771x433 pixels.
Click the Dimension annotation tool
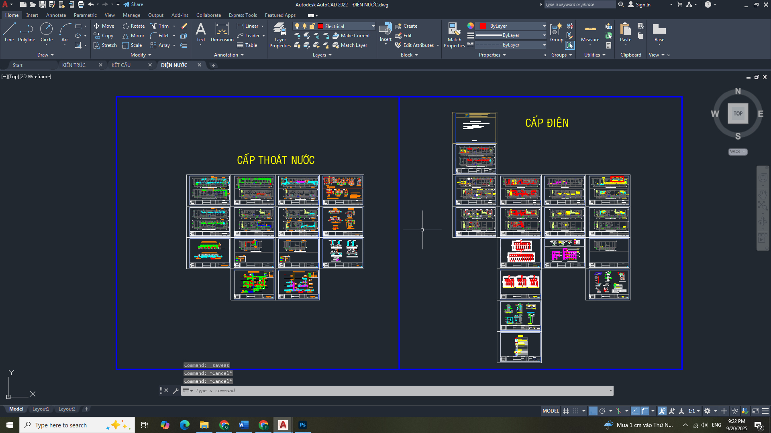pos(222,32)
